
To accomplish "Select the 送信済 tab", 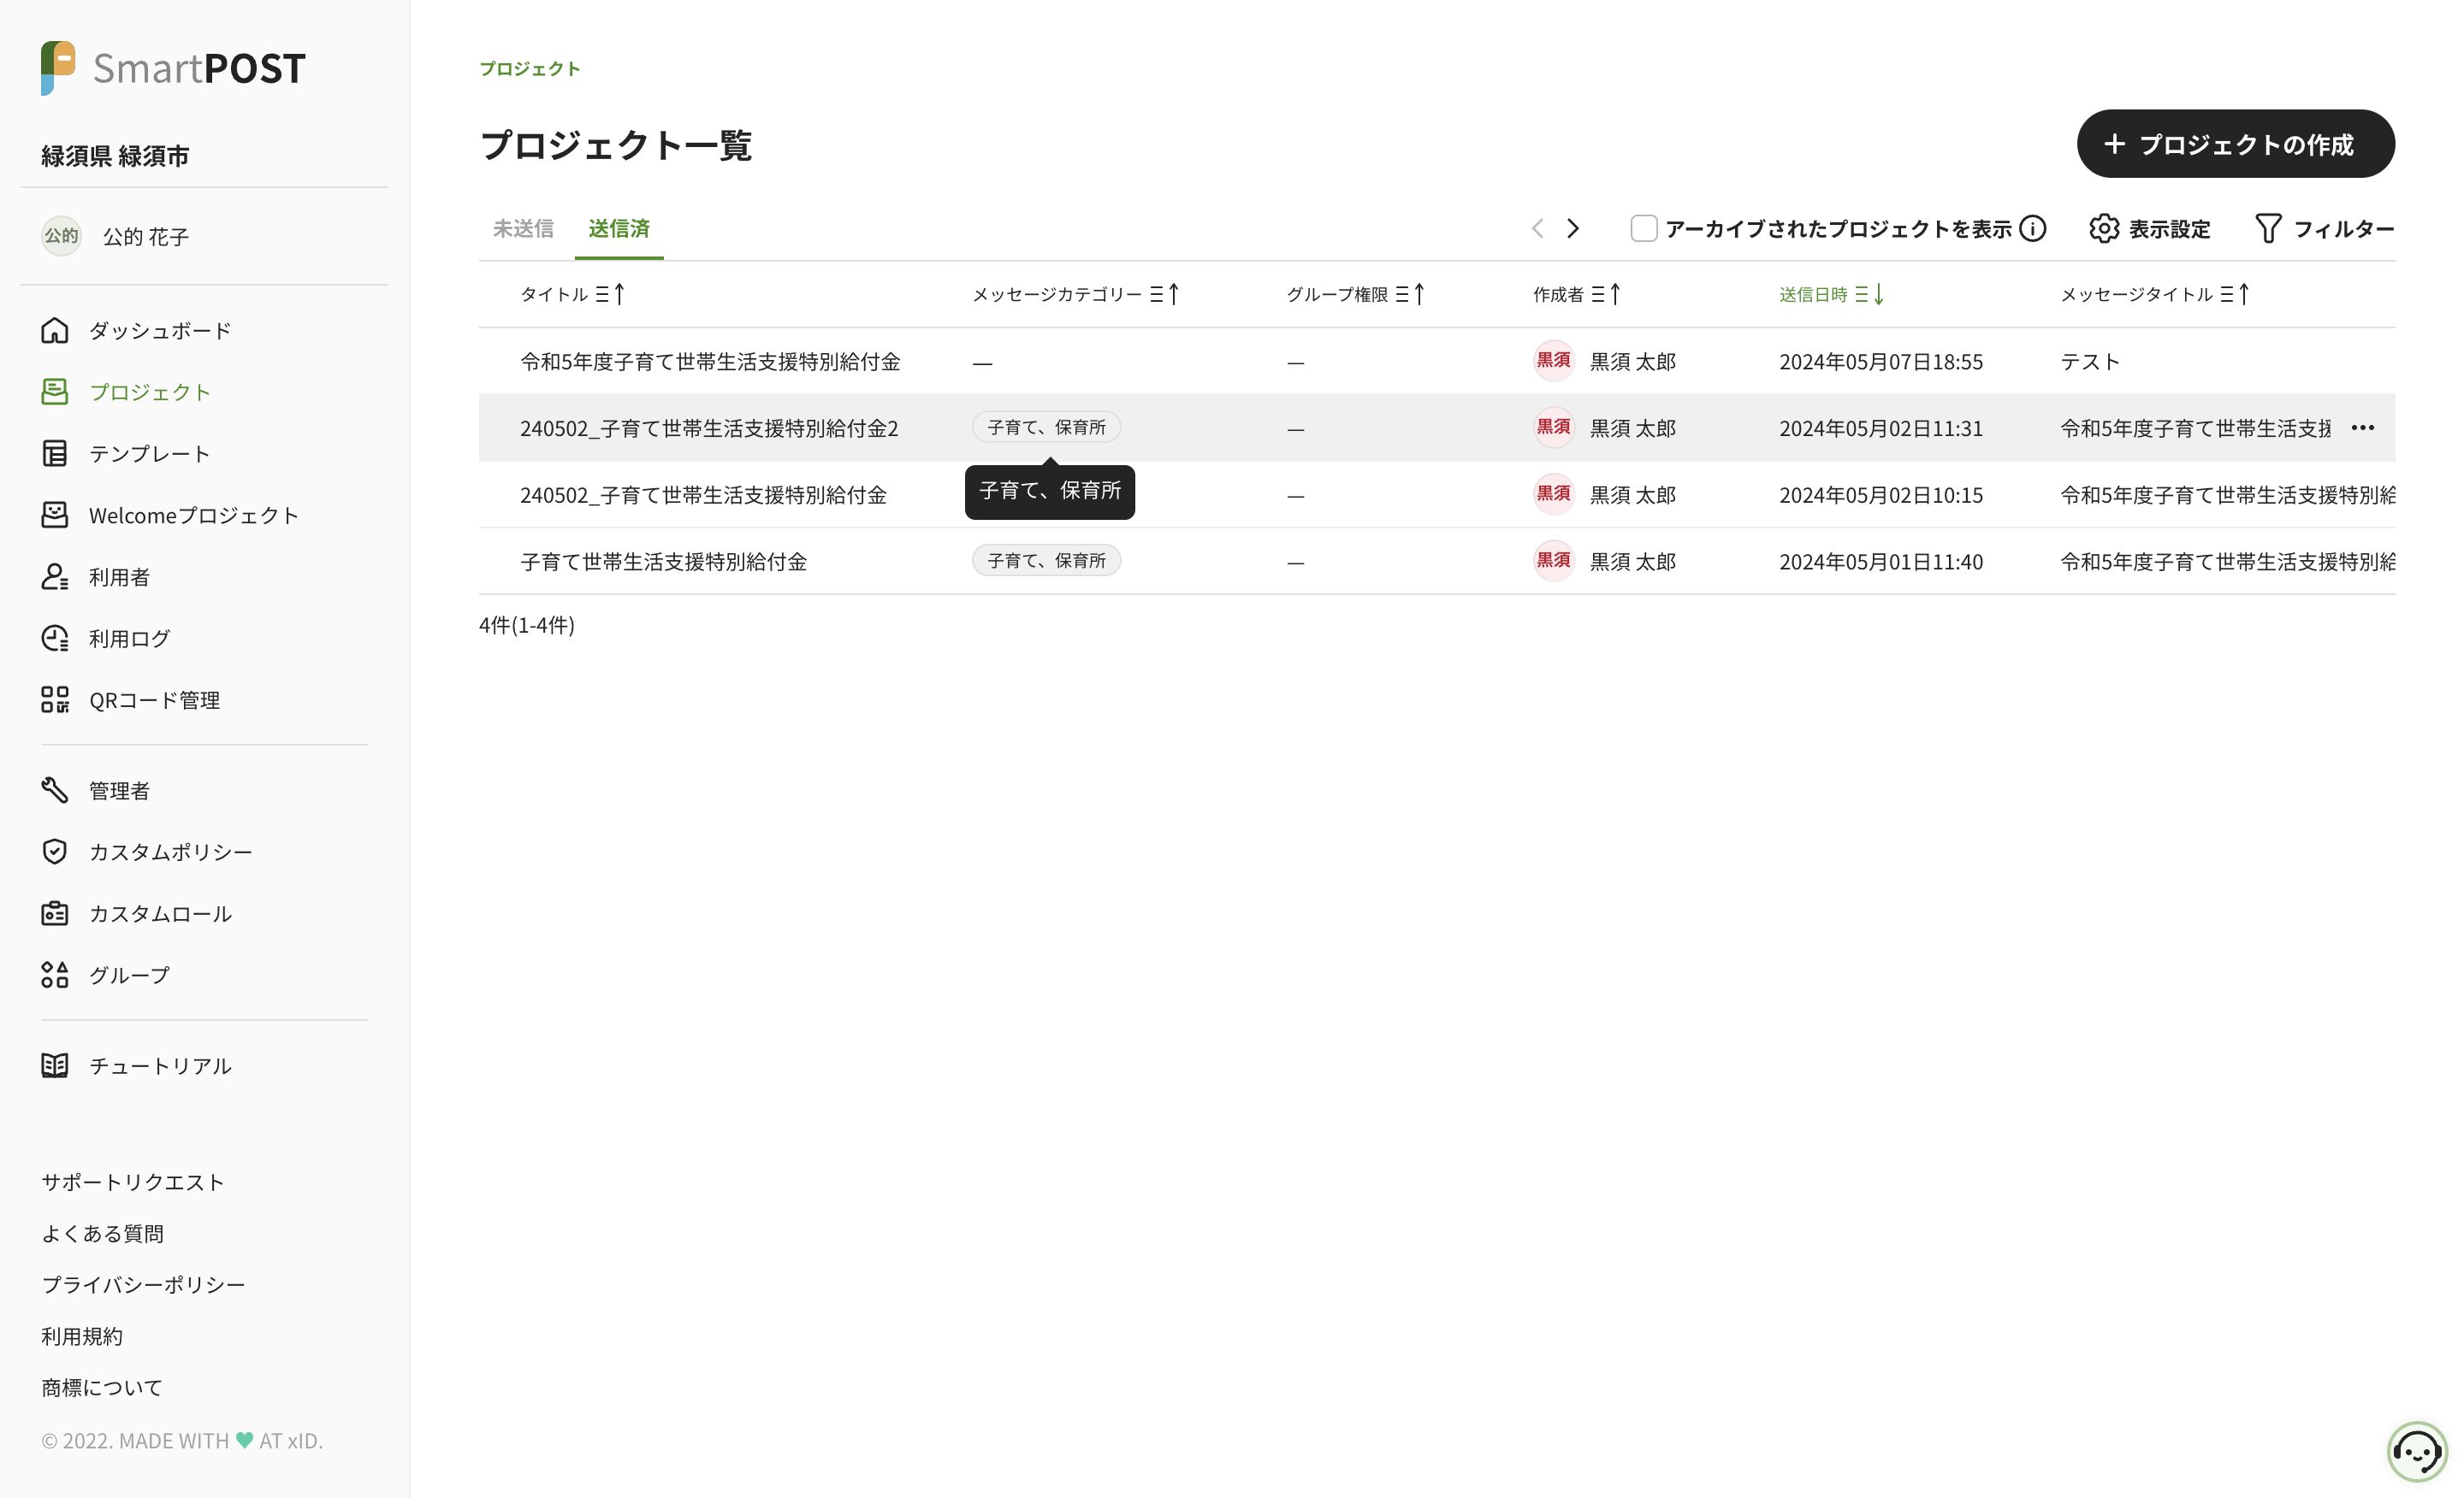I will [x=619, y=229].
